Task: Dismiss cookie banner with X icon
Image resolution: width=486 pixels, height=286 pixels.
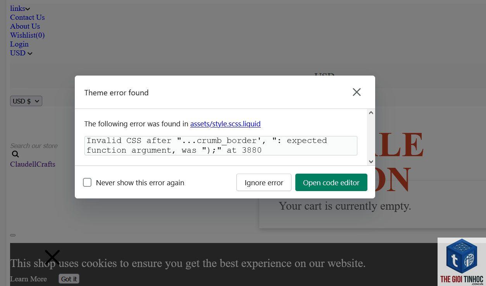Action: tap(52, 257)
